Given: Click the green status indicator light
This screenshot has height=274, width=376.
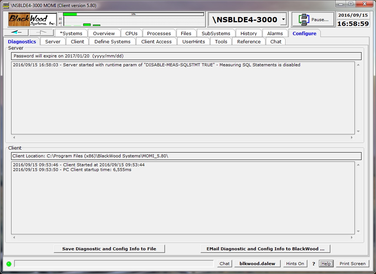Looking at the screenshot, I should pos(9,264).
